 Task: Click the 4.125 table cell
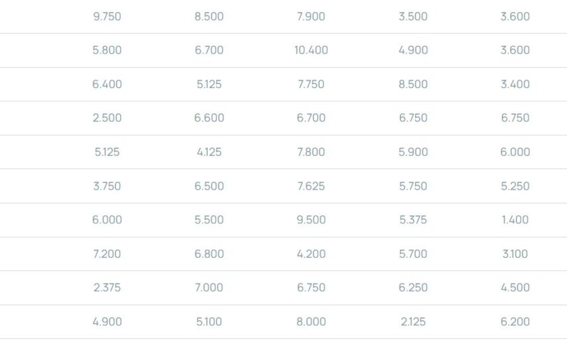209,152
